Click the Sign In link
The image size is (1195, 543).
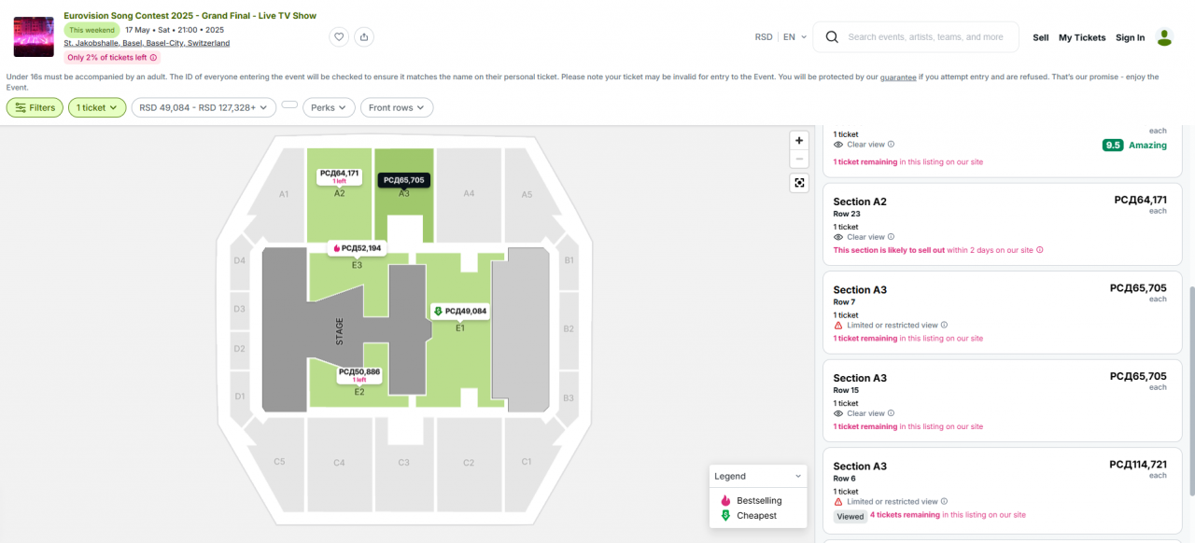(1130, 37)
